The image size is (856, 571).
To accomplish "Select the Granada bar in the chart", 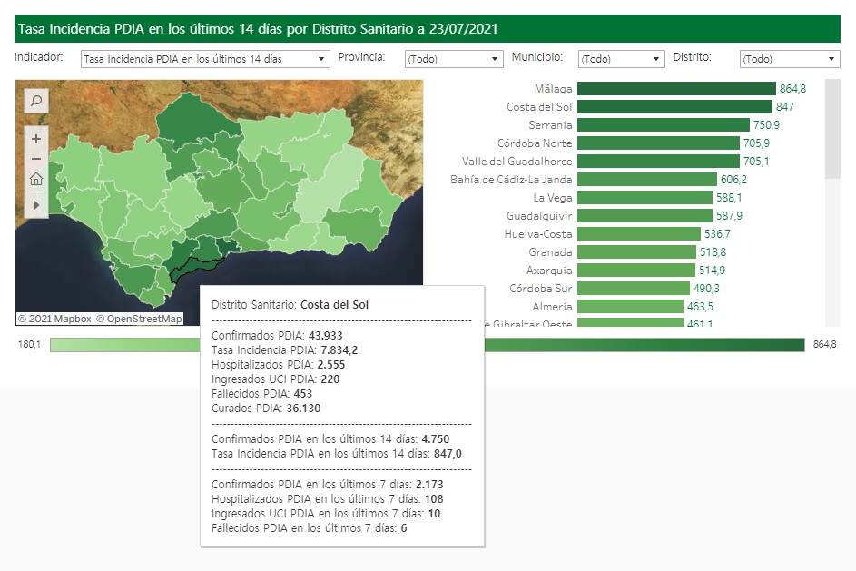I will click(x=636, y=252).
